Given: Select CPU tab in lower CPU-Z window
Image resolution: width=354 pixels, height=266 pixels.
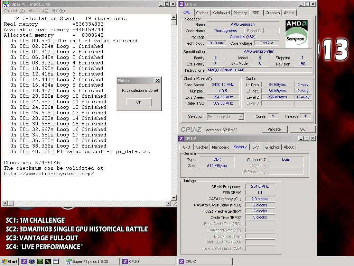Looking at the screenshot, I should [186, 147].
